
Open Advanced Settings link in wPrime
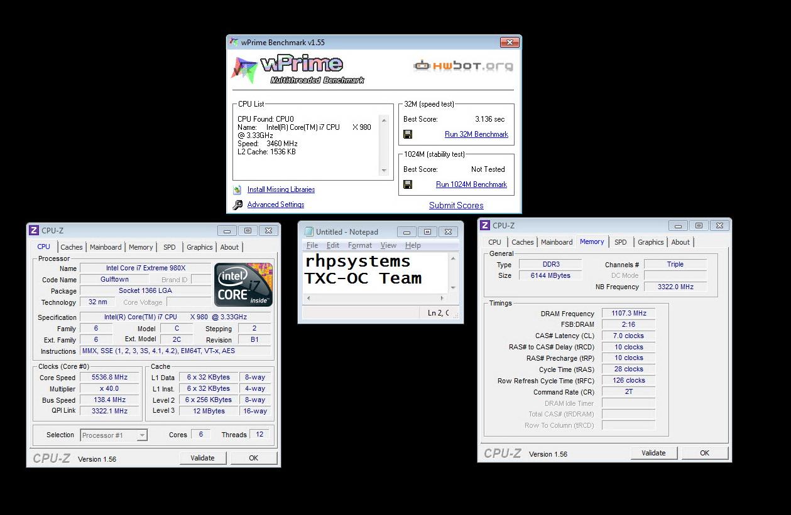(x=276, y=204)
